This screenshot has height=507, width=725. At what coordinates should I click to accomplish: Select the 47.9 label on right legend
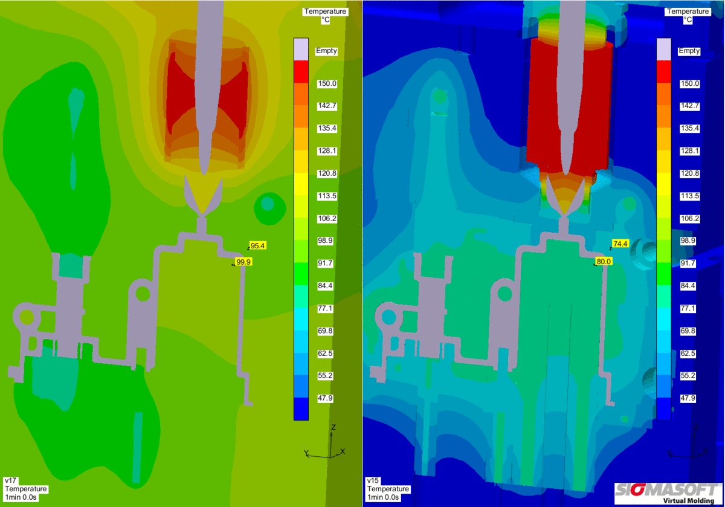pos(689,398)
